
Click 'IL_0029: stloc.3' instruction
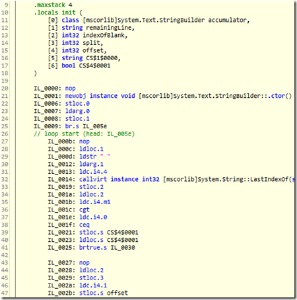[x=76, y=278]
